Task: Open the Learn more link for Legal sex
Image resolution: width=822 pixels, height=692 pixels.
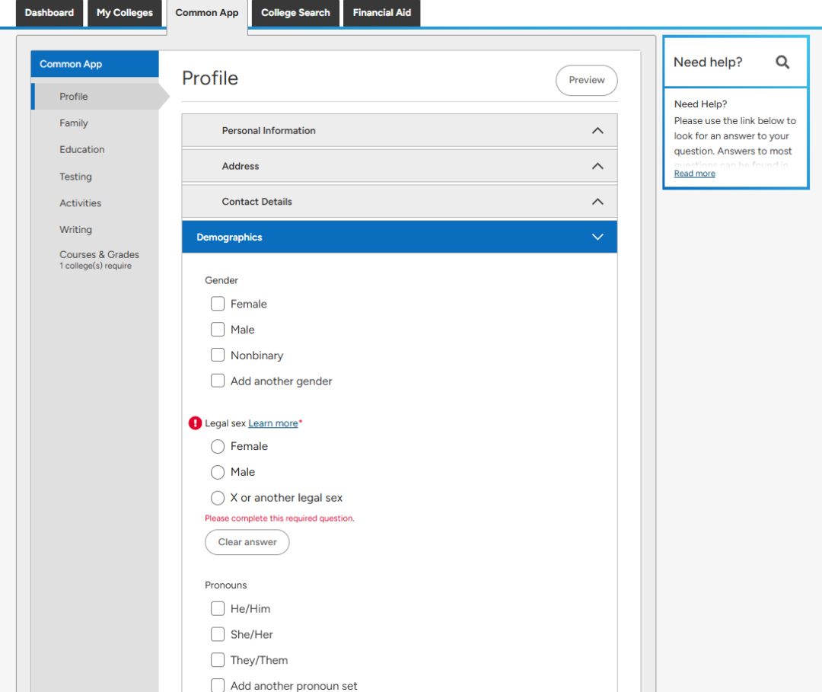Action: click(x=273, y=423)
